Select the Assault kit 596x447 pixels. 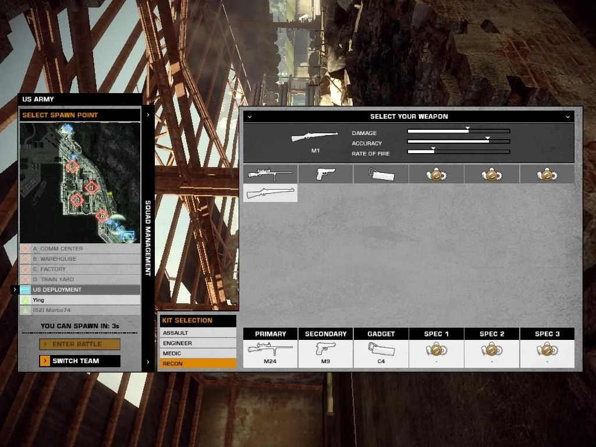click(198, 332)
